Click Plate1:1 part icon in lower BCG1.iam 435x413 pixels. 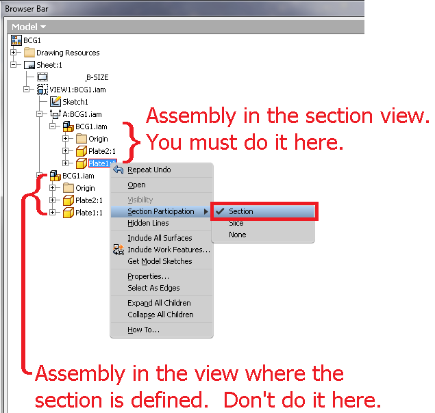(69, 213)
